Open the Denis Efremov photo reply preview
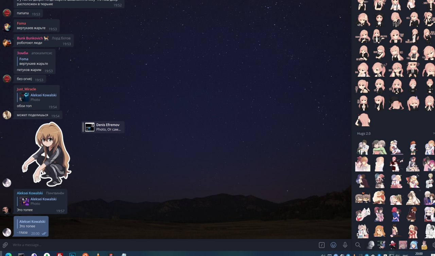This screenshot has width=435, height=256. (x=103, y=127)
